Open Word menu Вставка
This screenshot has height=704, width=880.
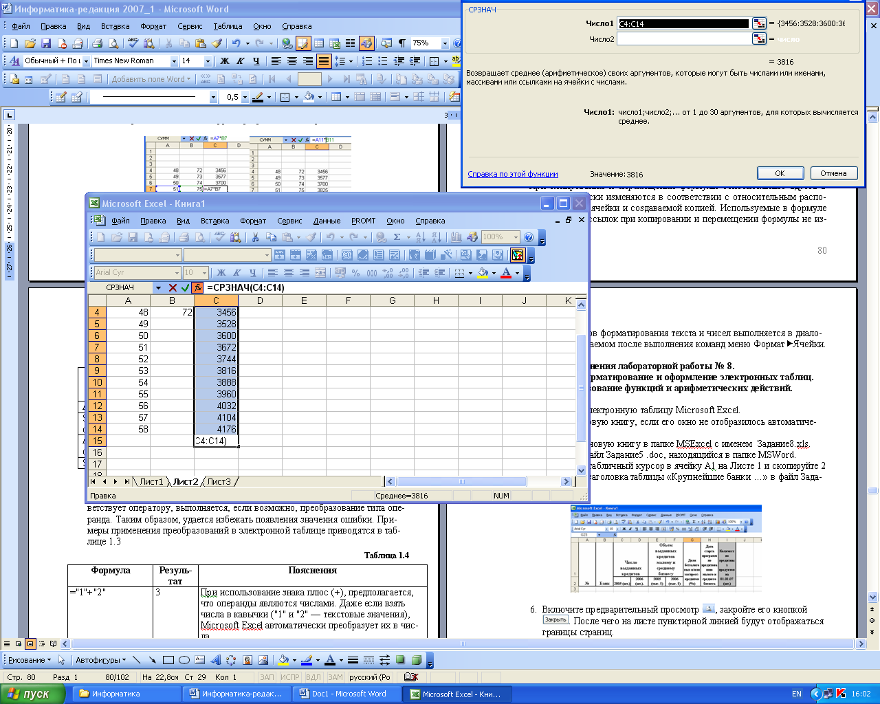(x=115, y=26)
